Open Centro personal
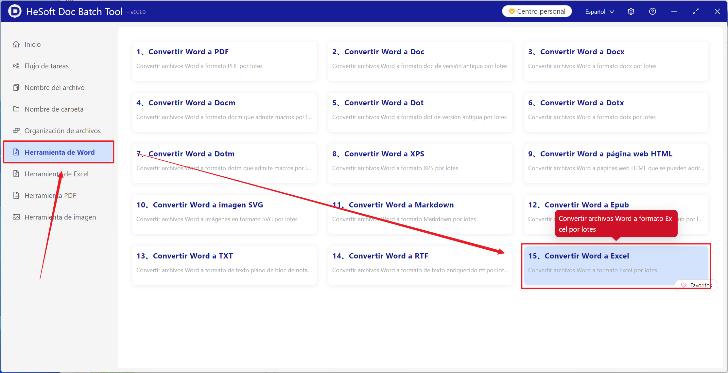The width and height of the screenshot is (728, 373). pos(537,11)
